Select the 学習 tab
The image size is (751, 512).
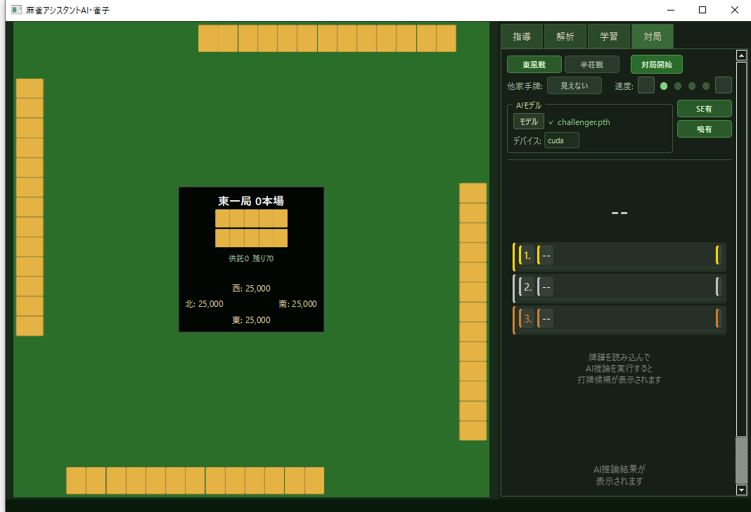click(609, 37)
